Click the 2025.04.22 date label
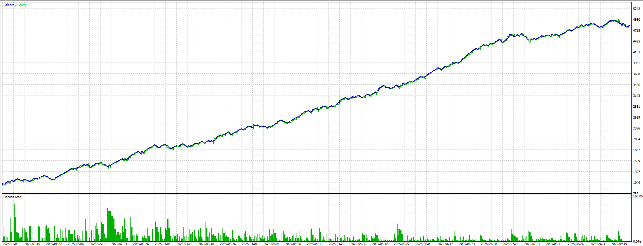The height and width of the screenshot is (246, 643). click(337, 244)
